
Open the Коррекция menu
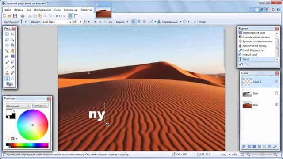[x=71, y=10]
